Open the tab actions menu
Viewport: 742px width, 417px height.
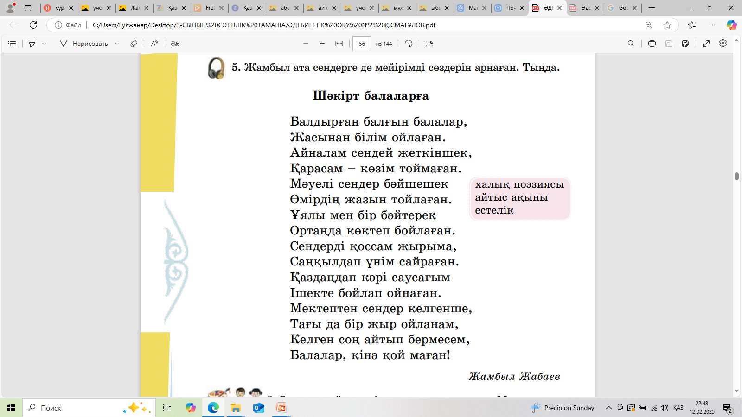(x=28, y=8)
